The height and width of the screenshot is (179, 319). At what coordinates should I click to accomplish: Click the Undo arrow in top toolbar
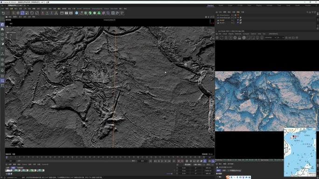pyautogui.click(x=3, y=13)
